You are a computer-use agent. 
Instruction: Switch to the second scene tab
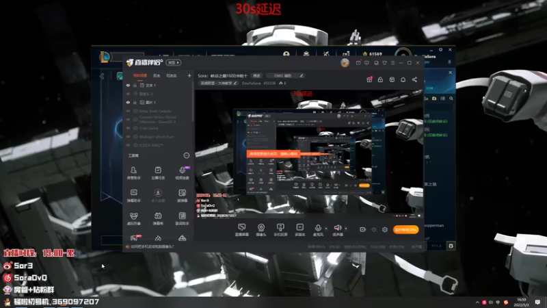tap(157, 75)
